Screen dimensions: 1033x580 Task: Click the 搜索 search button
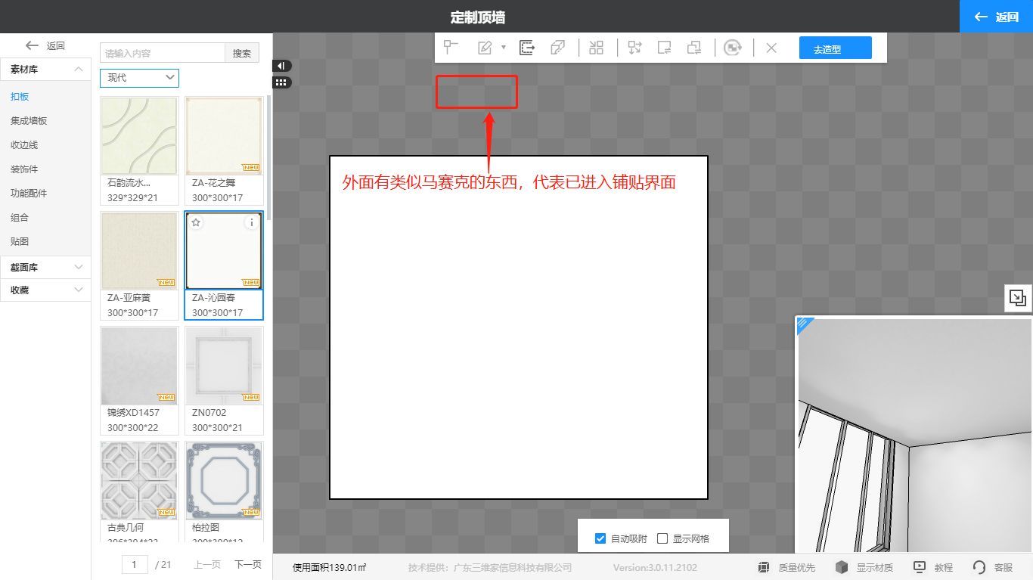coord(242,53)
